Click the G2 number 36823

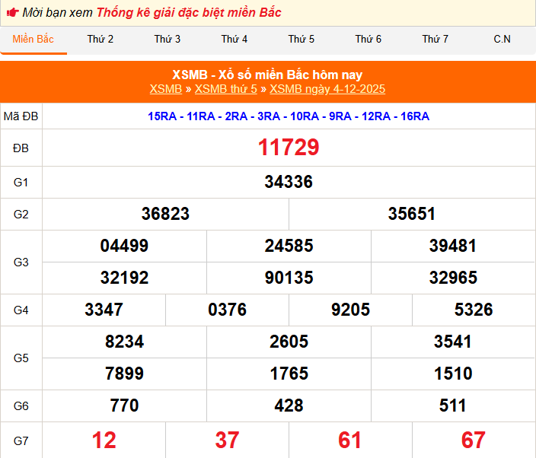click(165, 214)
